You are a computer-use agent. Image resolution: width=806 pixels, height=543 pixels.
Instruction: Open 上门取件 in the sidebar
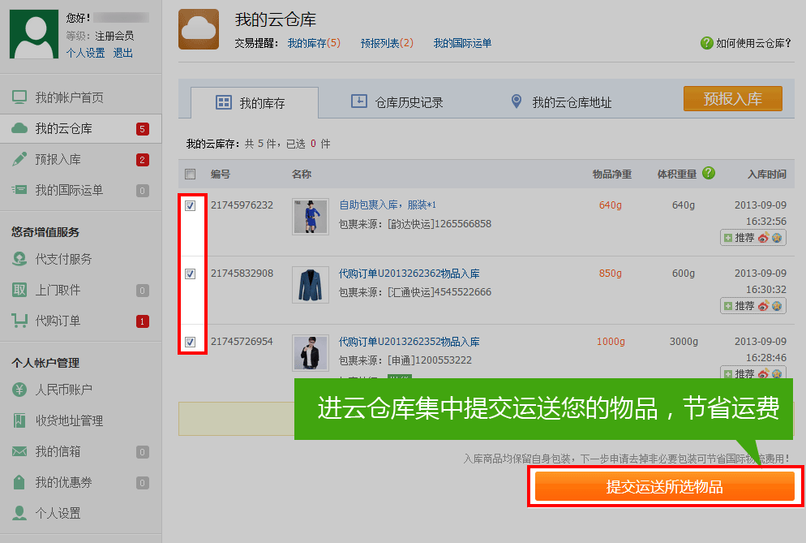click(58, 291)
